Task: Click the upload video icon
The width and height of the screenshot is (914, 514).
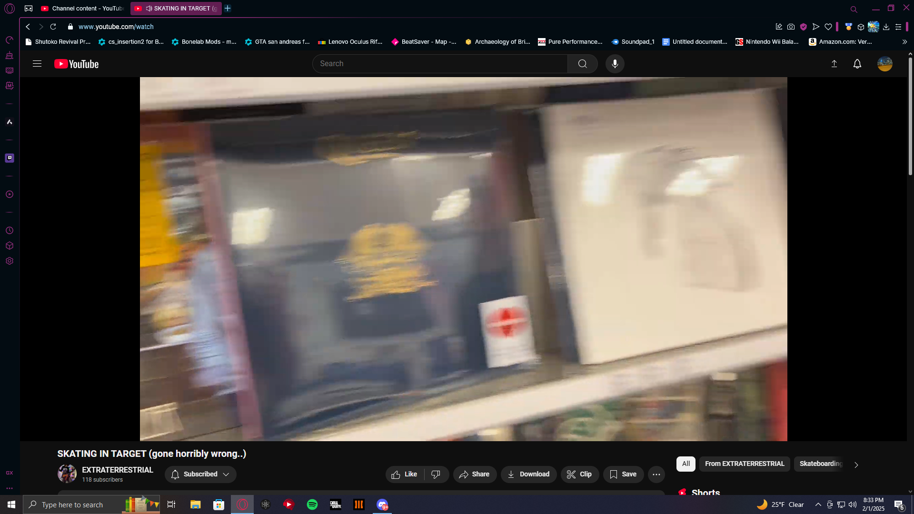Action: click(834, 64)
